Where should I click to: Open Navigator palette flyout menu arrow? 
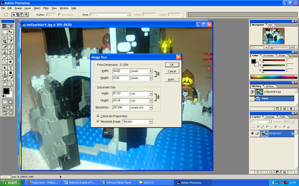pos(296,25)
